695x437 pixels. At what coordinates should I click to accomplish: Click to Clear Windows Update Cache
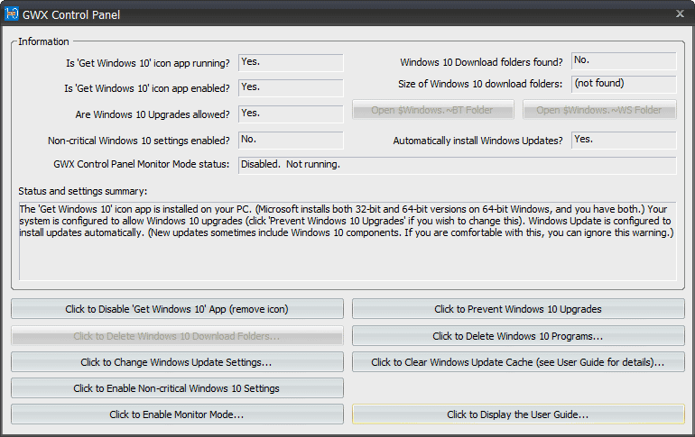pyautogui.click(x=518, y=362)
